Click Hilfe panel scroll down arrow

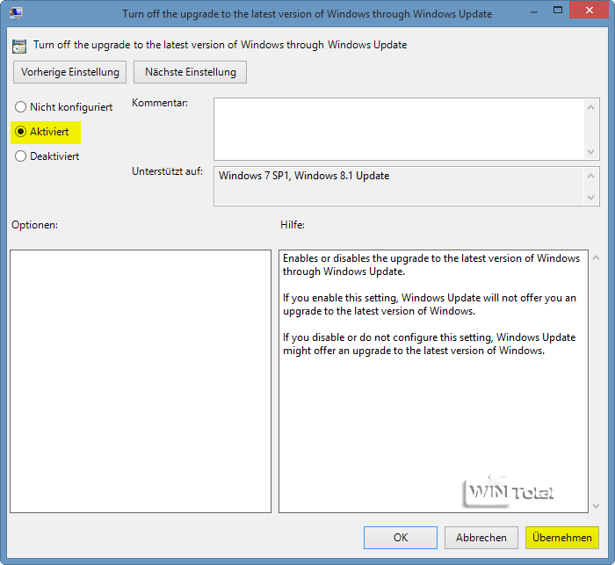[x=597, y=506]
